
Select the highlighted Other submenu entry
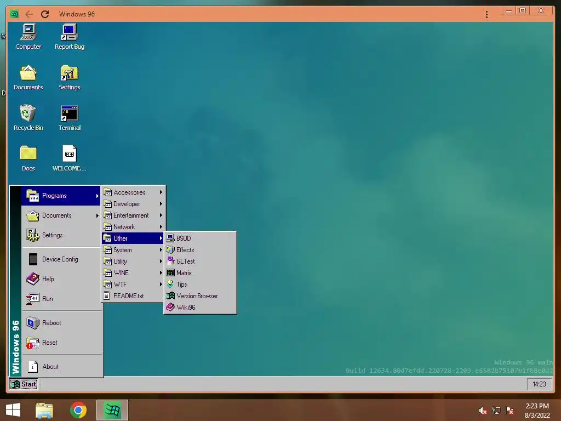tap(133, 238)
